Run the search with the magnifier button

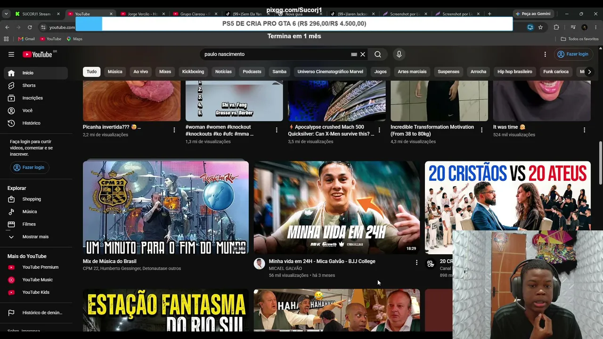(x=378, y=54)
